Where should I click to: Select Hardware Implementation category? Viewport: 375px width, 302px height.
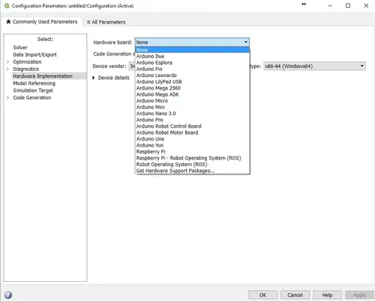click(x=42, y=76)
